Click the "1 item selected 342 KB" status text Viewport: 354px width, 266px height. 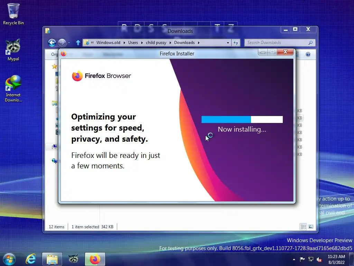click(92, 227)
